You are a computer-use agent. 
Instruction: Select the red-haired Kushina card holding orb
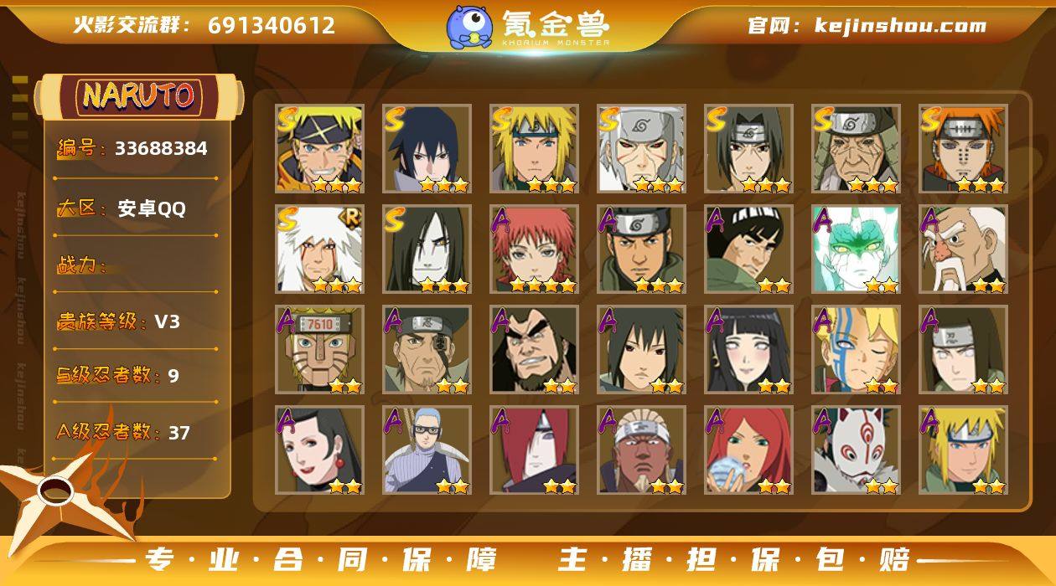[749, 450]
